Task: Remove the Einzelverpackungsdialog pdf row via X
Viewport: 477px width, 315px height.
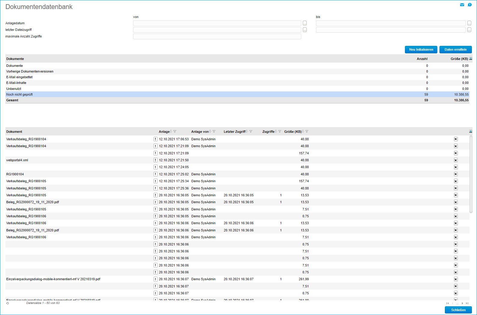Action: point(456,279)
